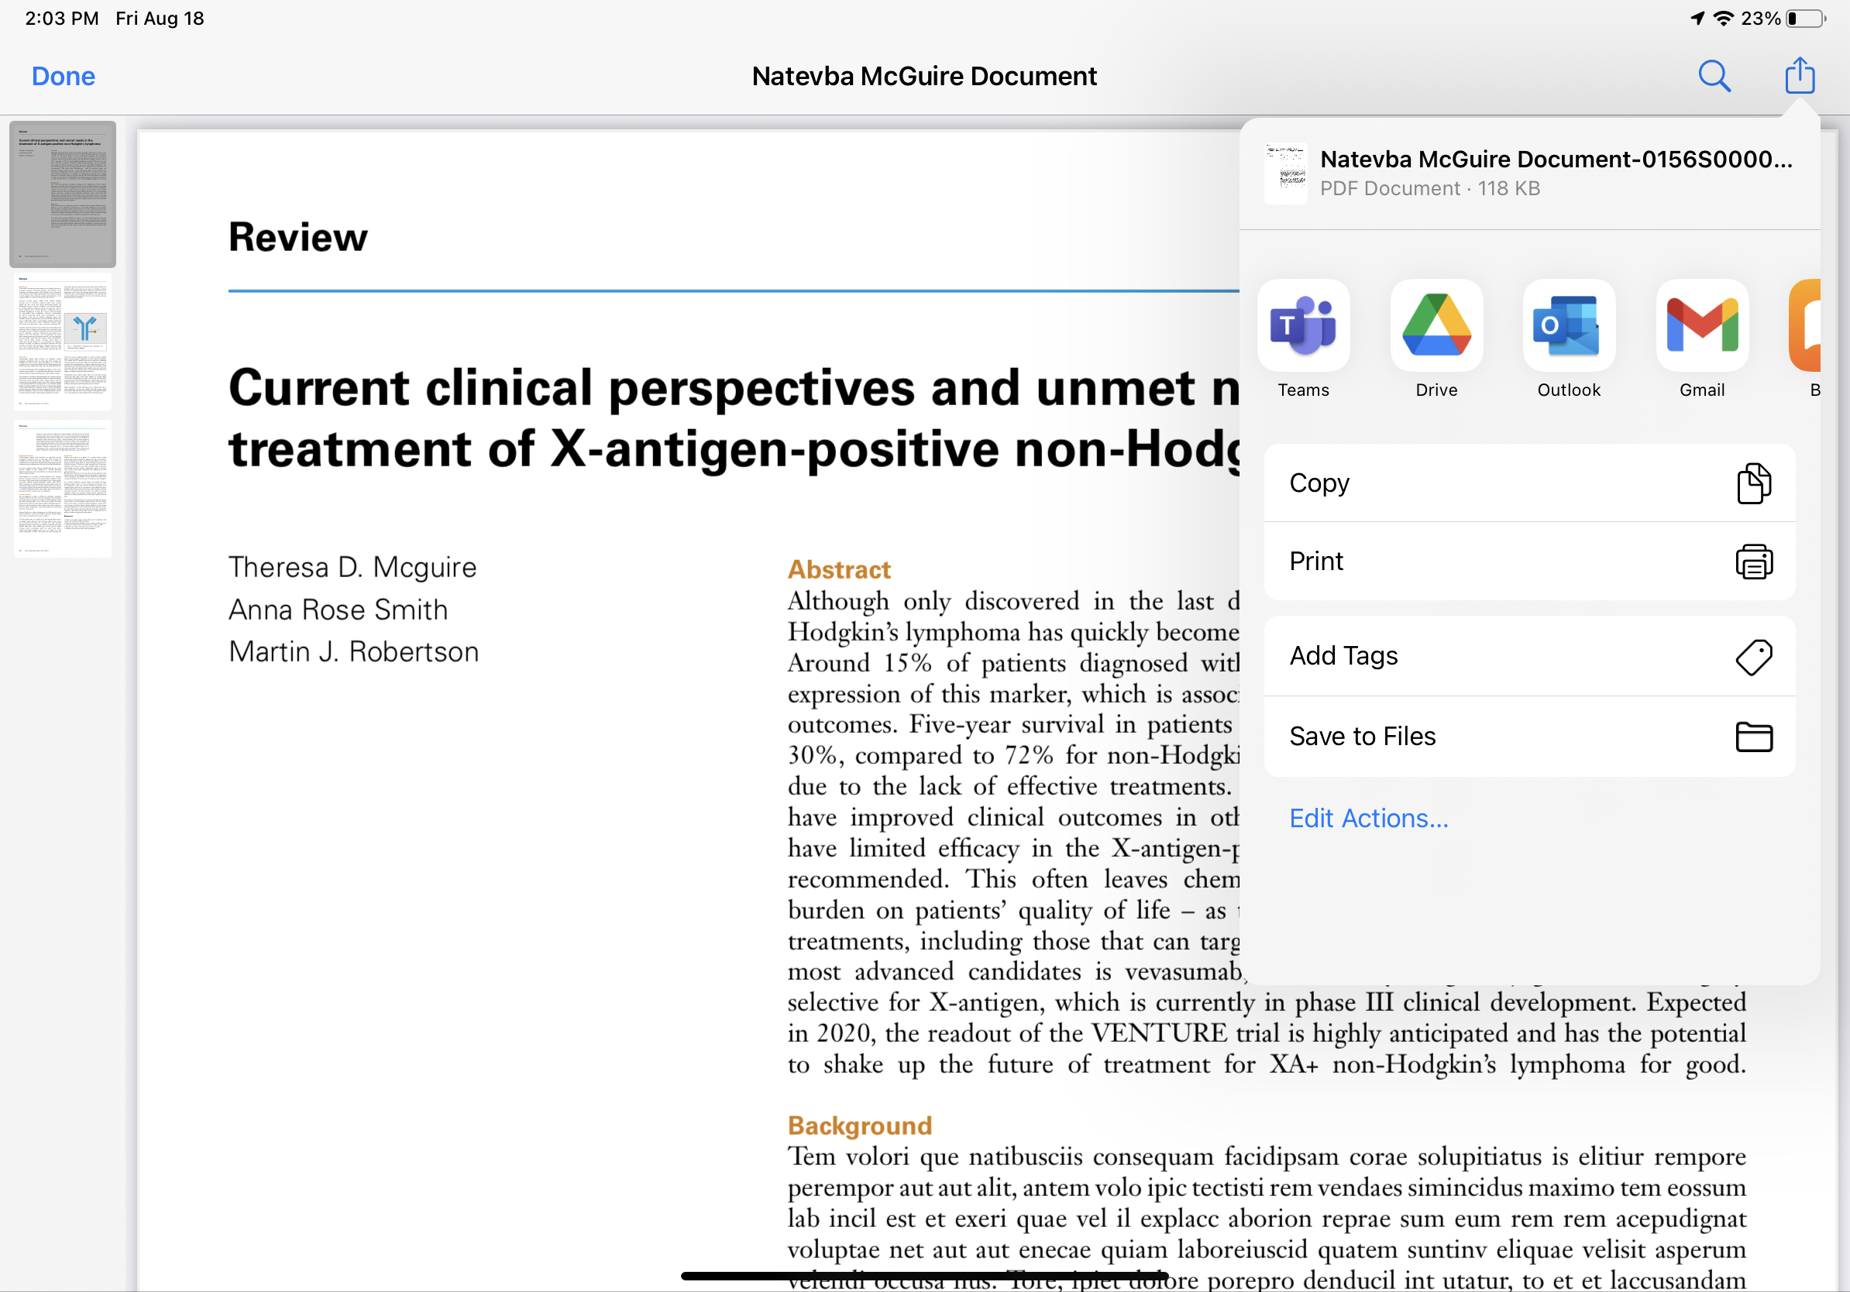Tap the Copy documents icon

(x=1753, y=483)
